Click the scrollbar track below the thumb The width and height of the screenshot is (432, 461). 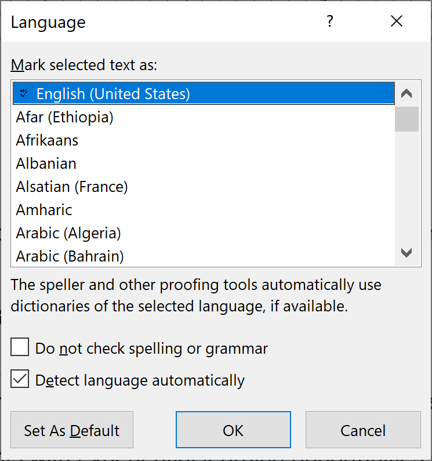pyautogui.click(x=406, y=186)
